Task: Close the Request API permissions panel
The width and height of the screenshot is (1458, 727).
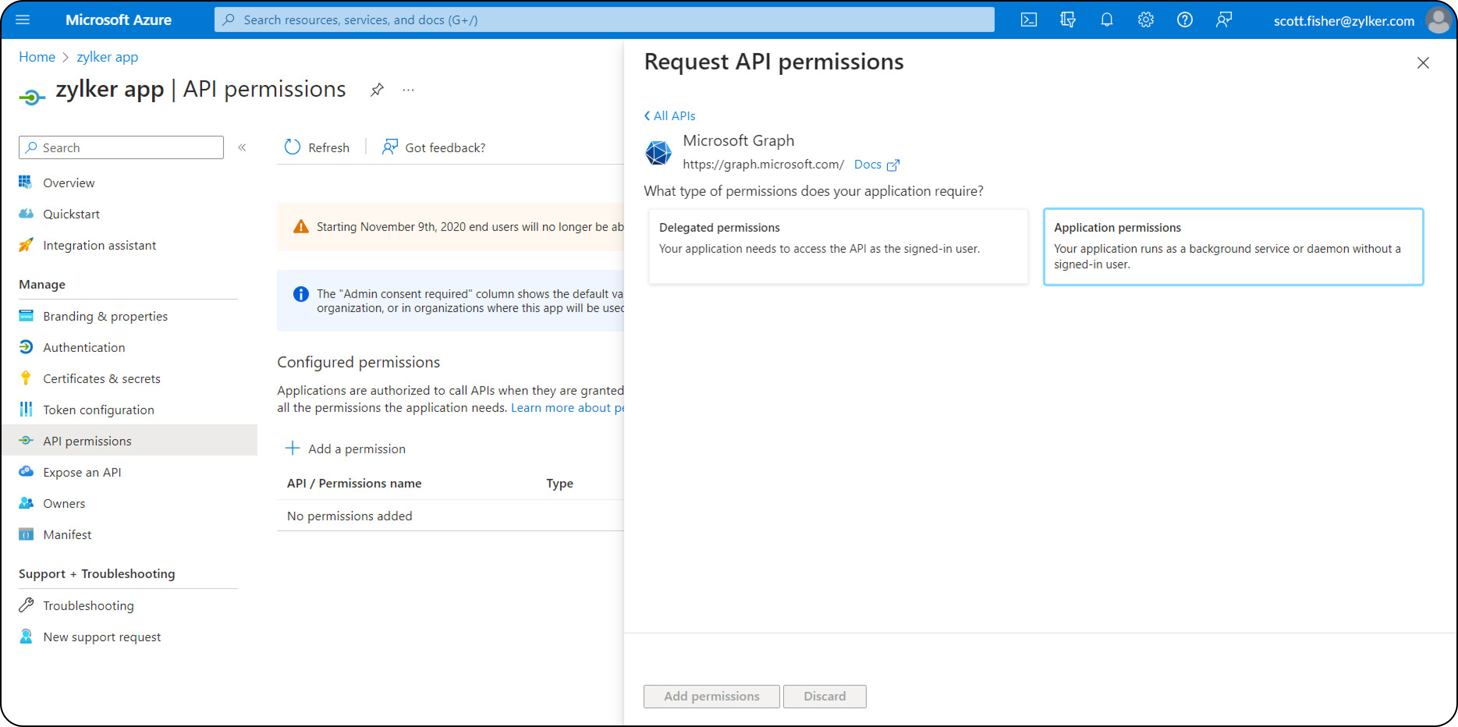Action: pos(1423,63)
